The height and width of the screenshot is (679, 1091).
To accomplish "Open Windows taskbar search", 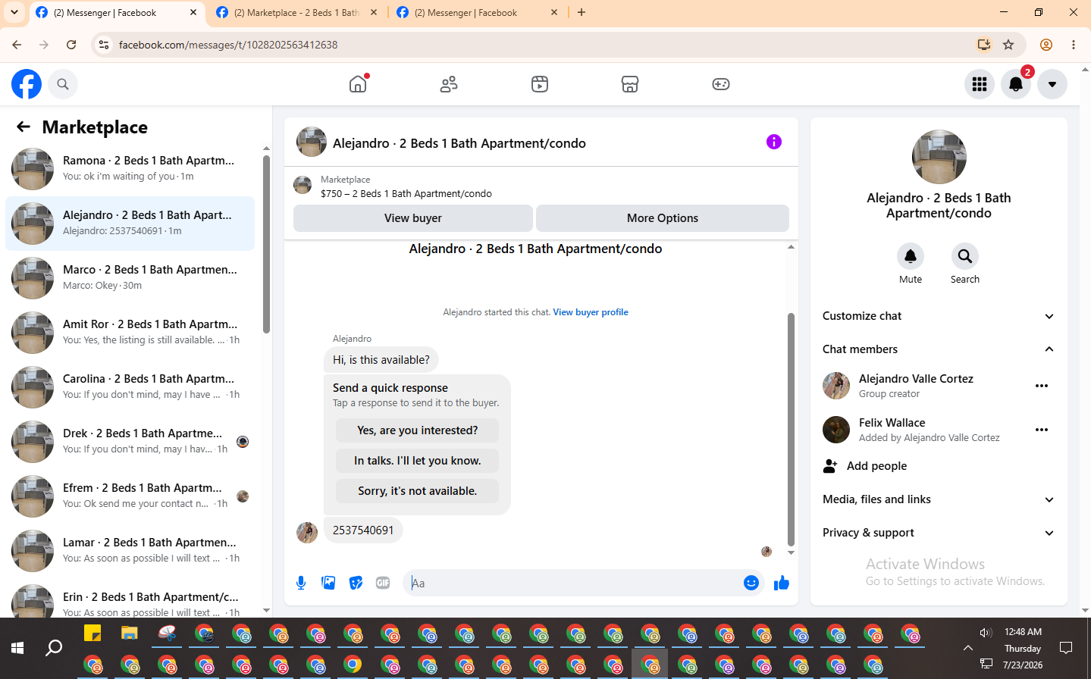I will [54, 648].
